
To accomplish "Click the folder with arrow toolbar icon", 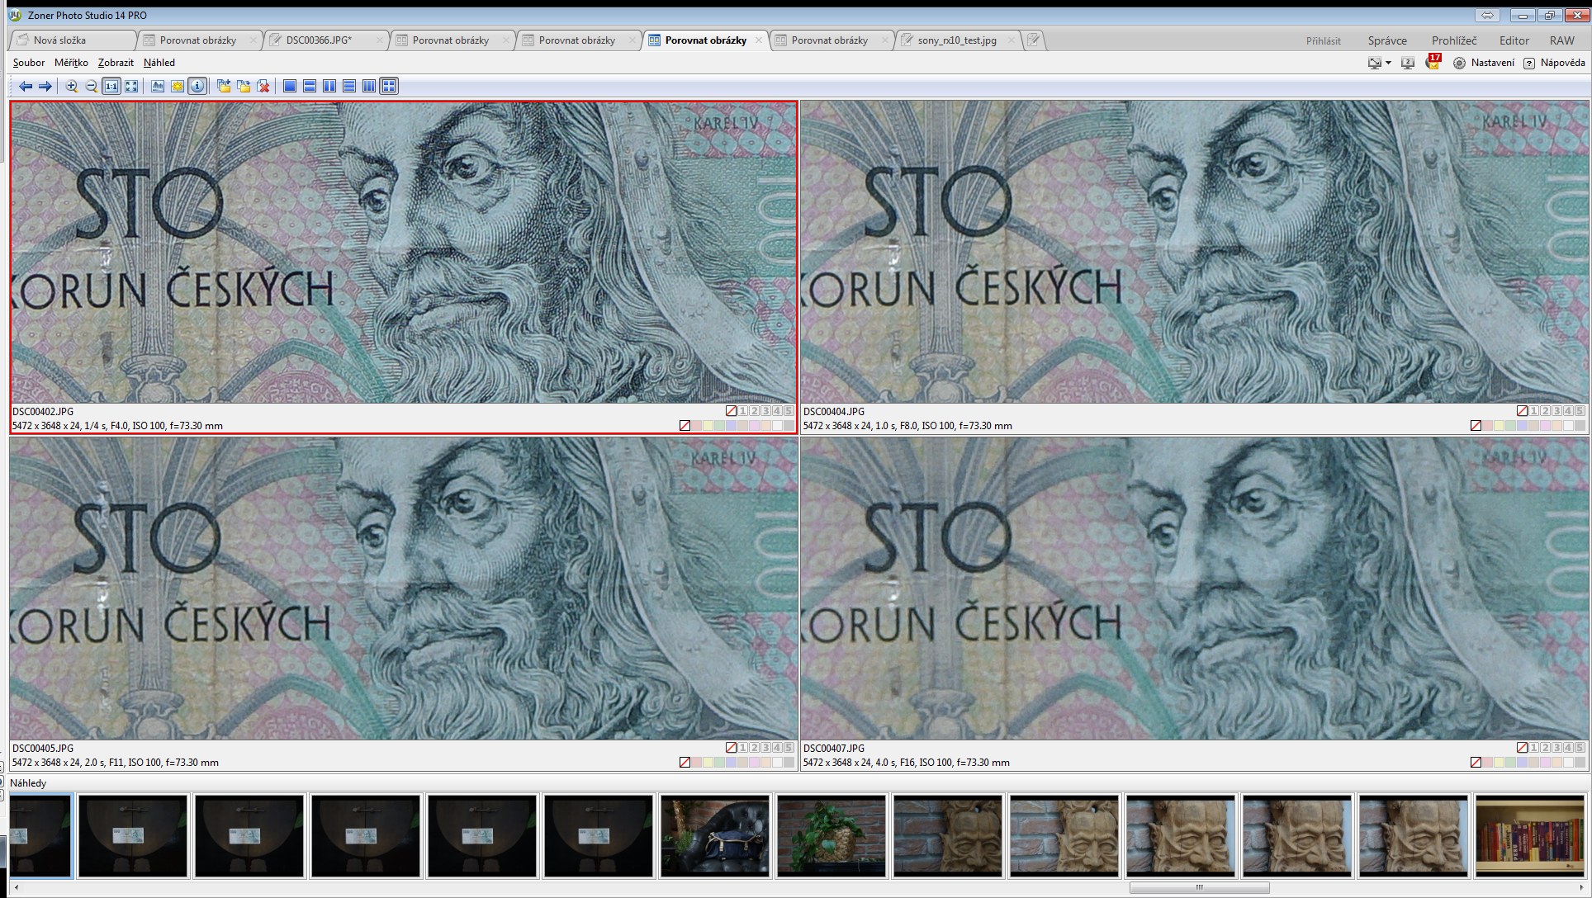I will coord(244,86).
